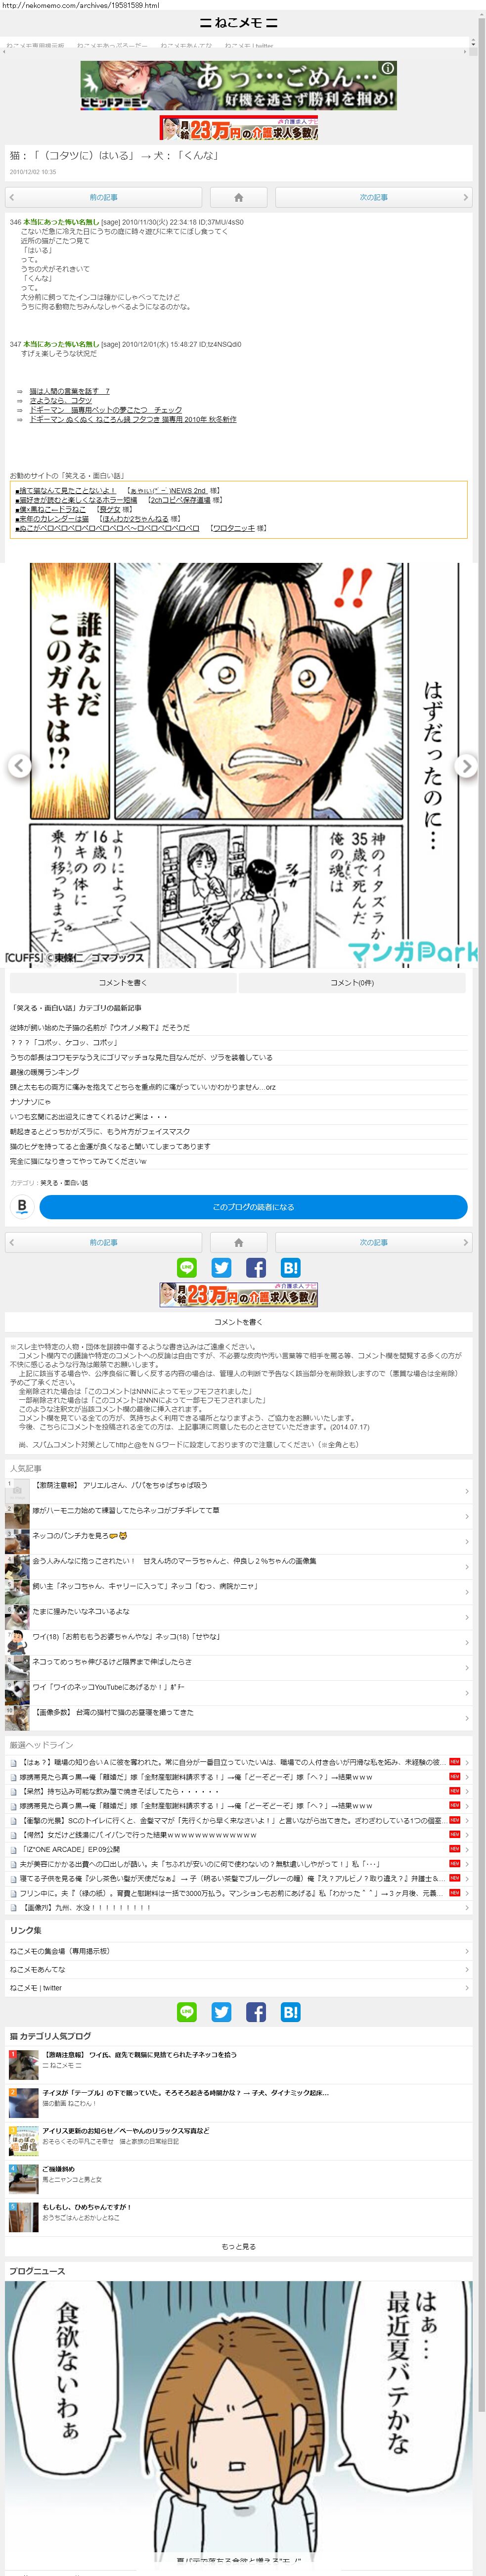Share via LINE icon below article navigation

pyautogui.click(x=187, y=1268)
